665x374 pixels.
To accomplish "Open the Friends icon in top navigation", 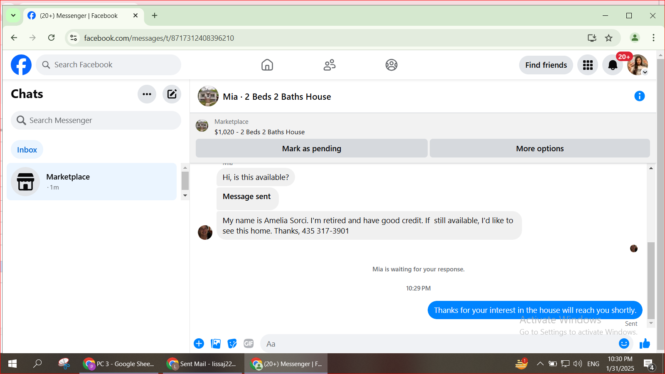I will point(330,65).
